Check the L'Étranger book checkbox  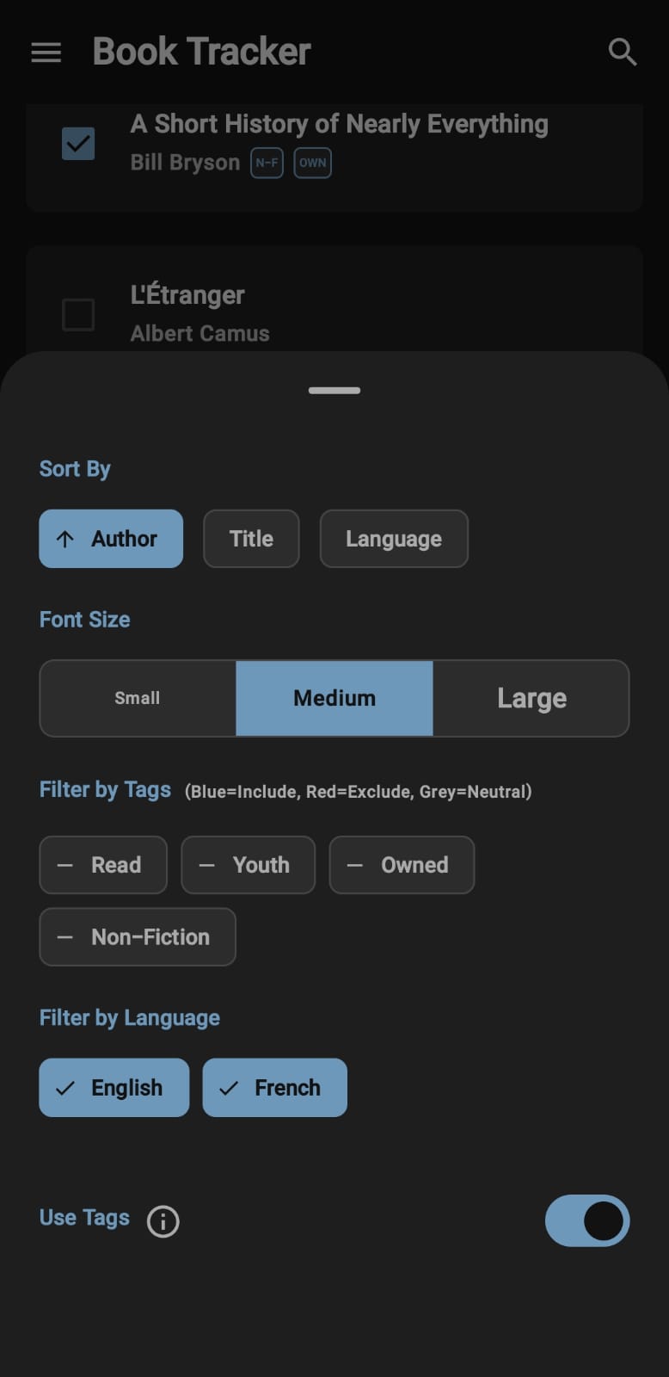78,314
